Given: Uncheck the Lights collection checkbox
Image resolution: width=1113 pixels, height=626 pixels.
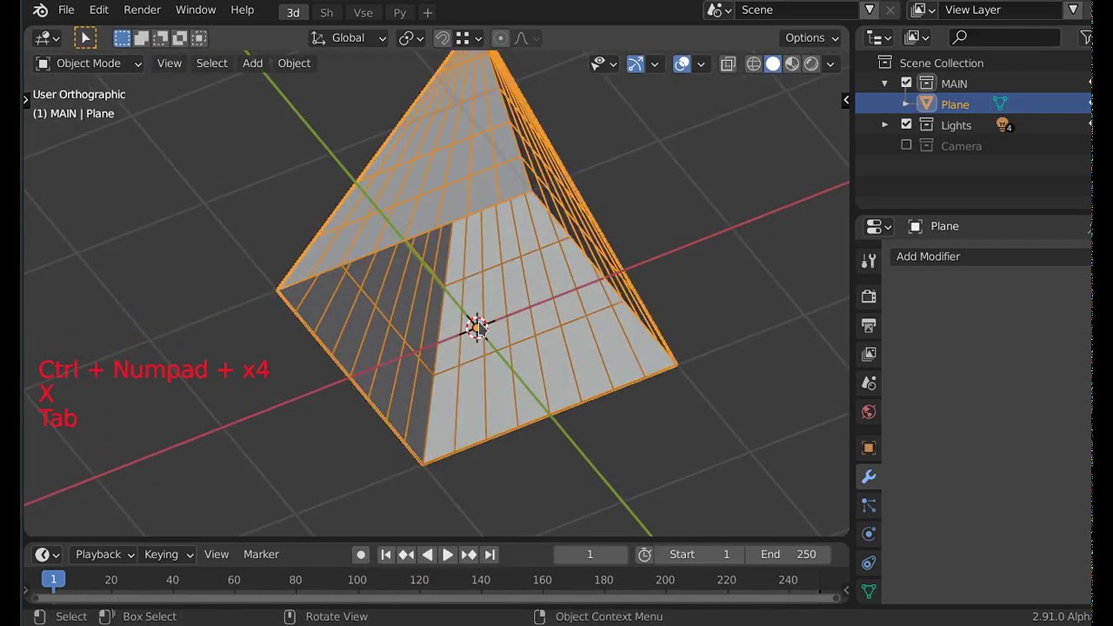Looking at the screenshot, I should point(906,125).
